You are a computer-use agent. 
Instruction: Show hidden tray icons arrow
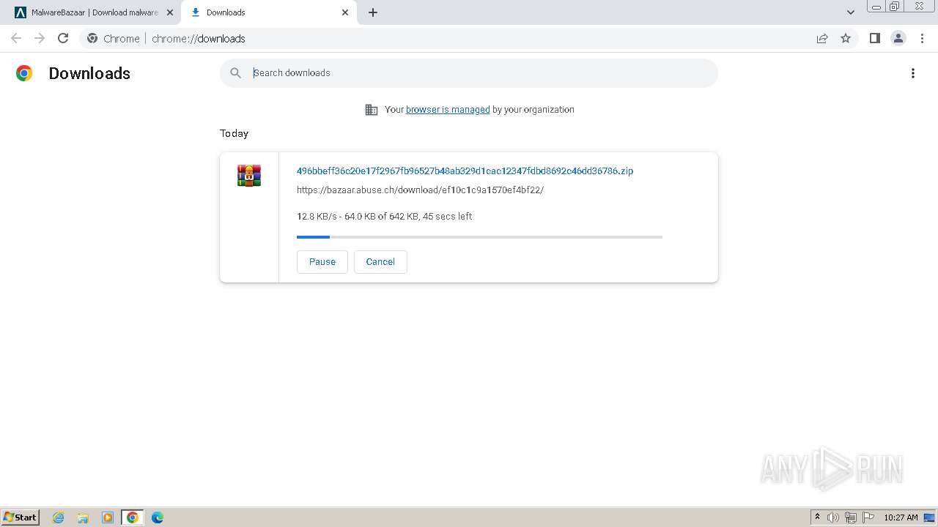pos(817,517)
